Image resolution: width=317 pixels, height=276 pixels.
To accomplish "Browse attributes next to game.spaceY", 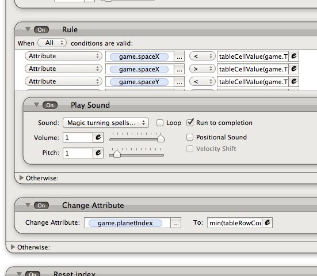I will click(179, 82).
